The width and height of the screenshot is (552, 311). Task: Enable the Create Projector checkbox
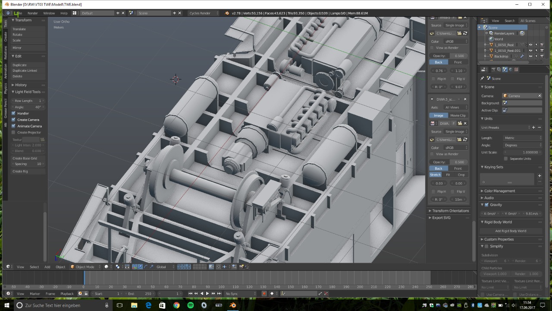pyautogui.click(x=13, y=132)
